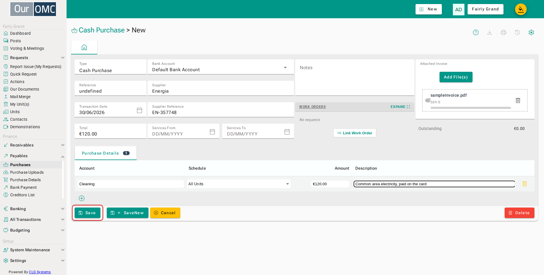This screenshot has height=275, width=544.
Task: Open Services From calendar picker
Action: click(x=212, y=132)
